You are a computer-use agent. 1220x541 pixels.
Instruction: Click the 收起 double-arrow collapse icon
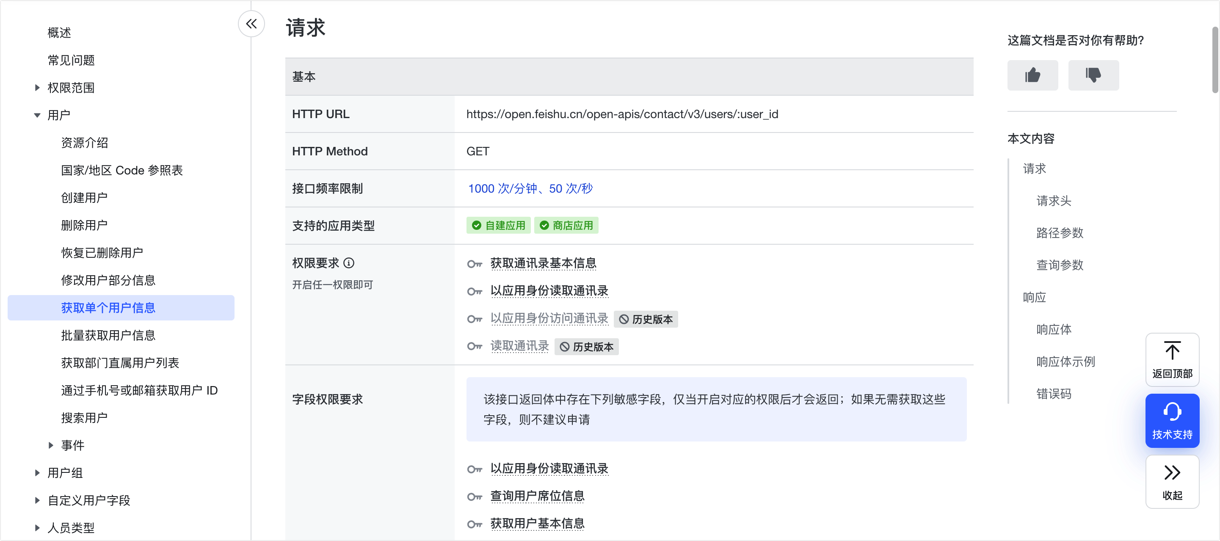click(x=1172, y=473)
